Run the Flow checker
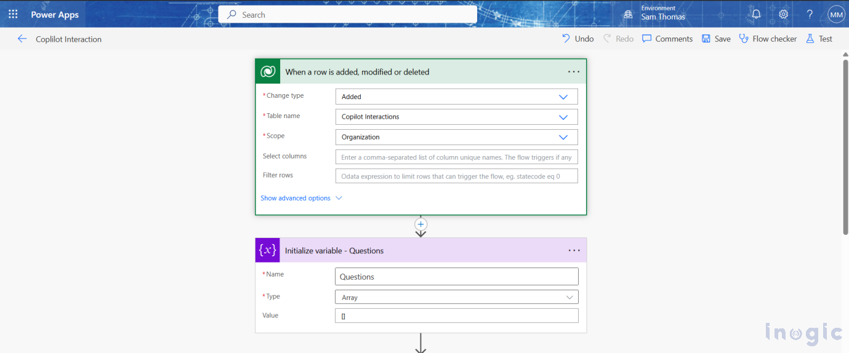The width and height of the screenshot is (849, 353). point(768,39)
